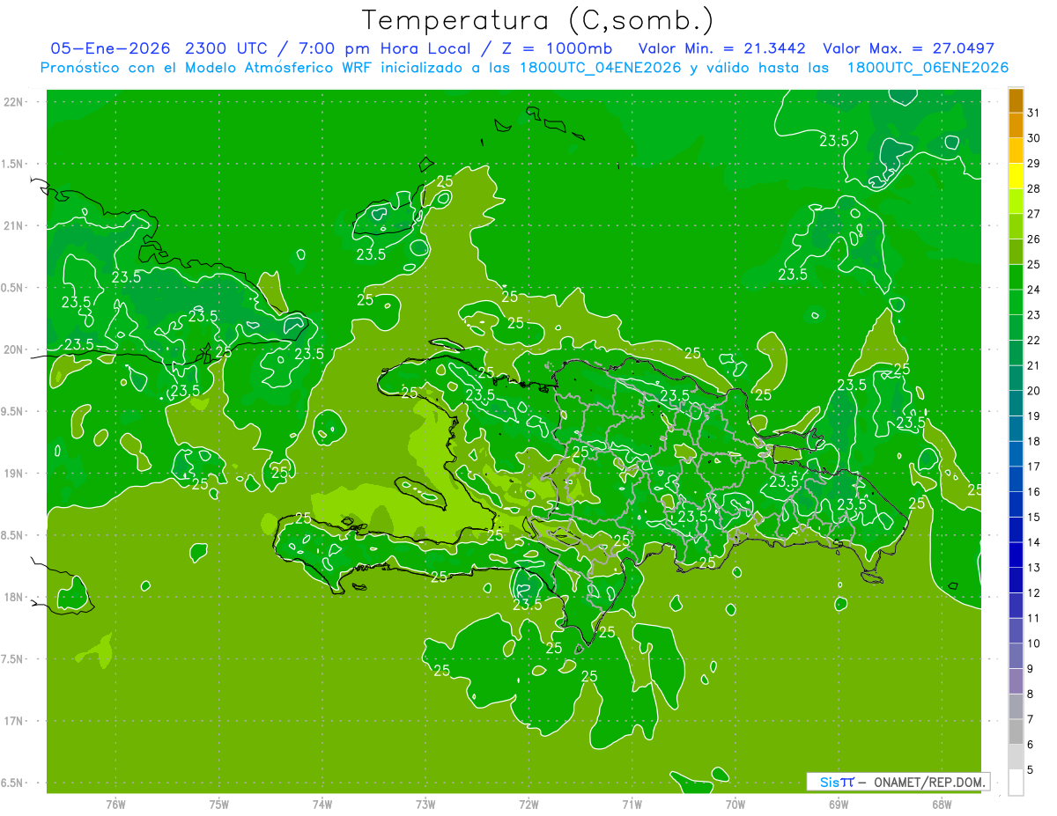Screen dimensions: 1057x816
Task: Click the 17N latitude axis label
Action: (14, 721)
